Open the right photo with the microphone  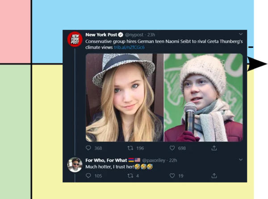203,98
